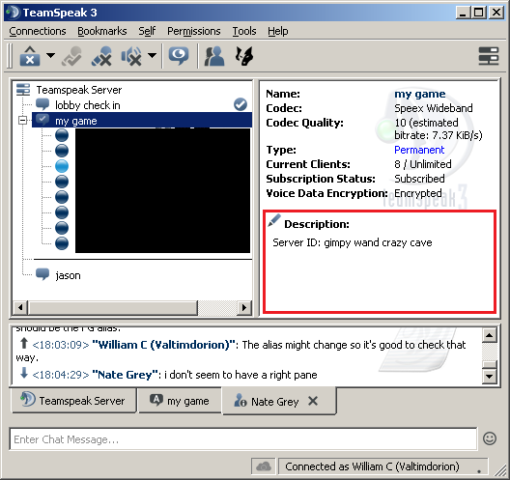Click the Disconnect from server toolbar icon

(30, 56)
